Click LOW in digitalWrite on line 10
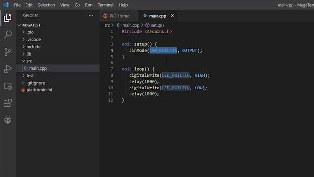The width and height of the screenshot is (314, 177). (x=198, y=88)
